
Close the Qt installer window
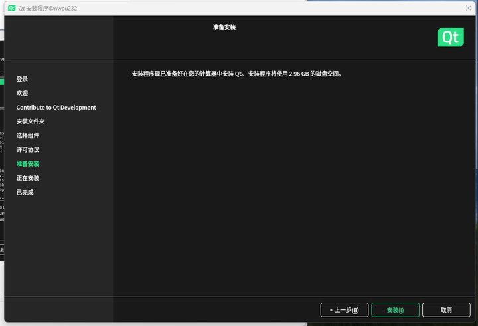pos(468,7)
